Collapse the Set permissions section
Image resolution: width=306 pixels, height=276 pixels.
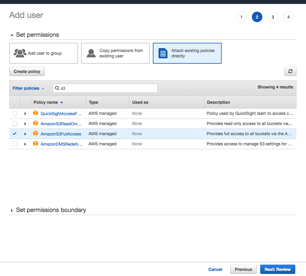(12, 35)
